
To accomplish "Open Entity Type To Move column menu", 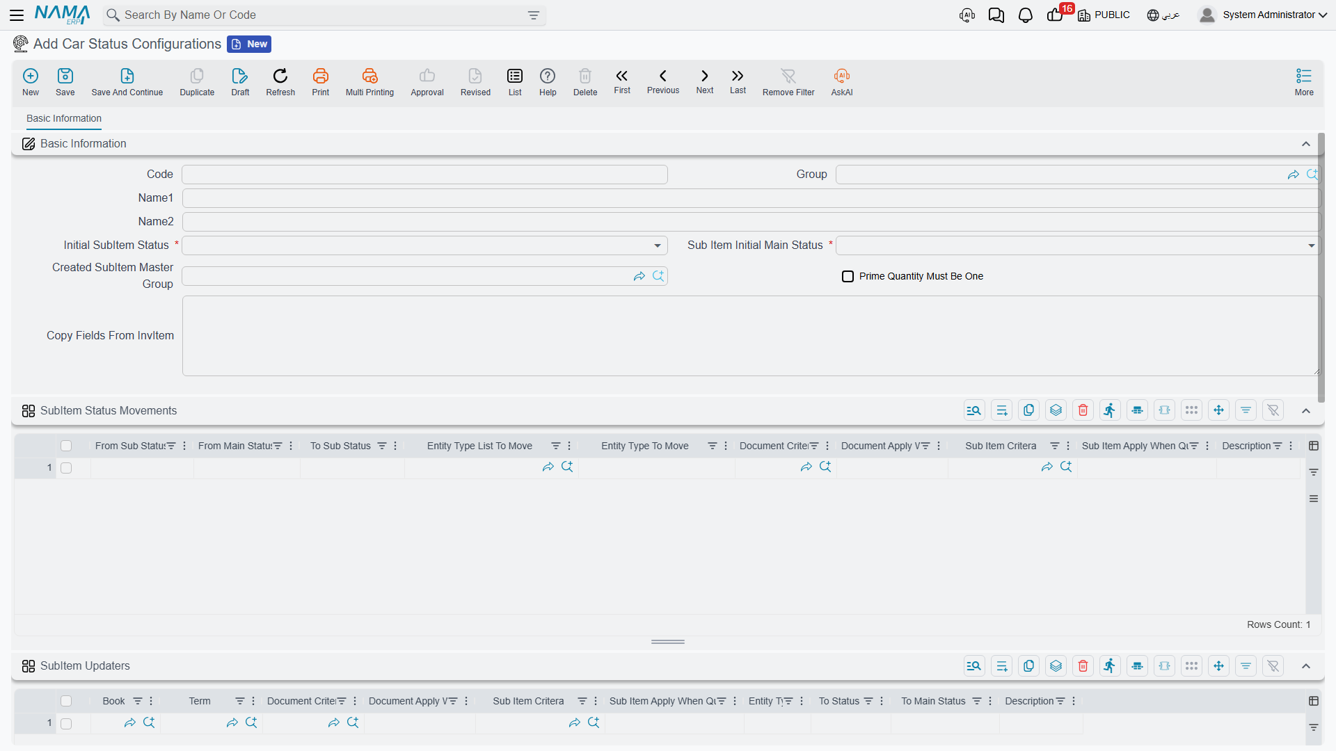I will 726,446.
